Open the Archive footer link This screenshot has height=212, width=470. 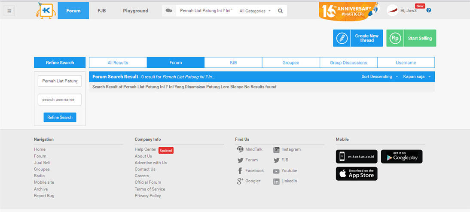(x=41, y=189)
